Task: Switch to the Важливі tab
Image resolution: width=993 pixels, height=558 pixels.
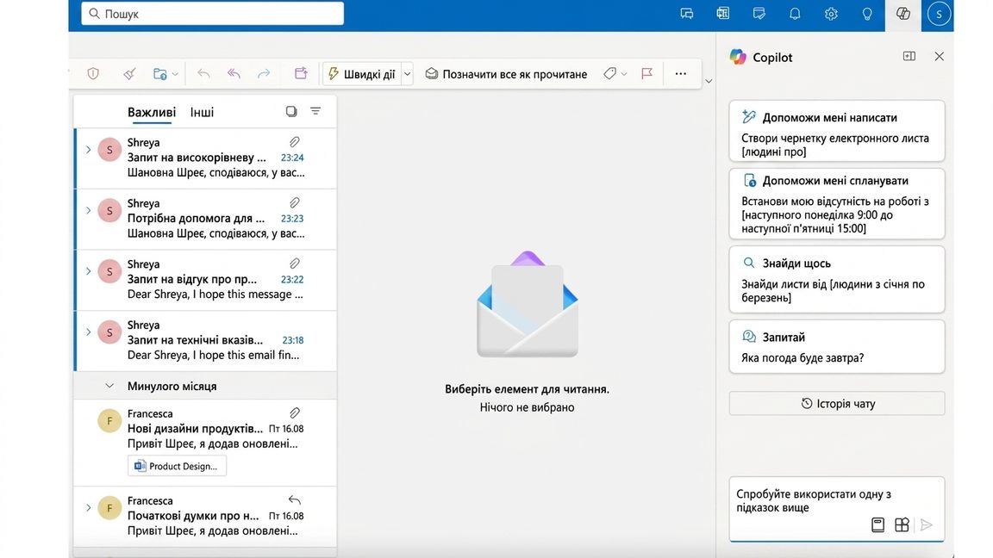Action: [152, 112]
